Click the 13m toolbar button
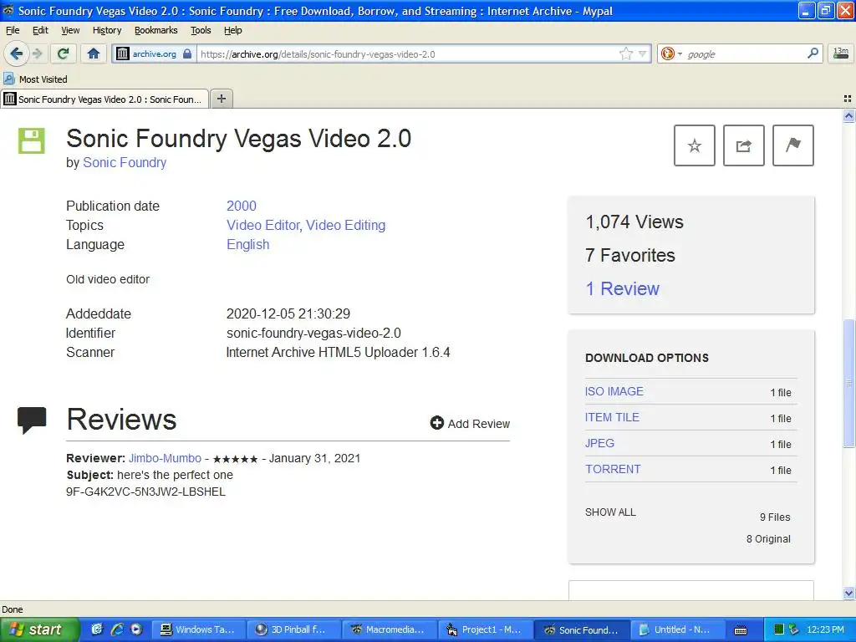The image size is (856, 642). point(841,53)
